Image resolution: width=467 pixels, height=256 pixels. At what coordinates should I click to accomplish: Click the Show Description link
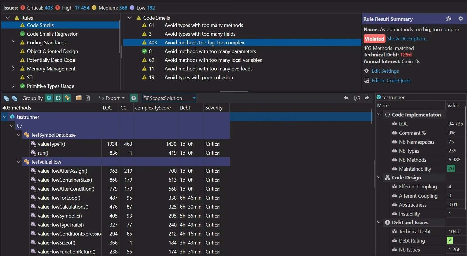(408, 39)
